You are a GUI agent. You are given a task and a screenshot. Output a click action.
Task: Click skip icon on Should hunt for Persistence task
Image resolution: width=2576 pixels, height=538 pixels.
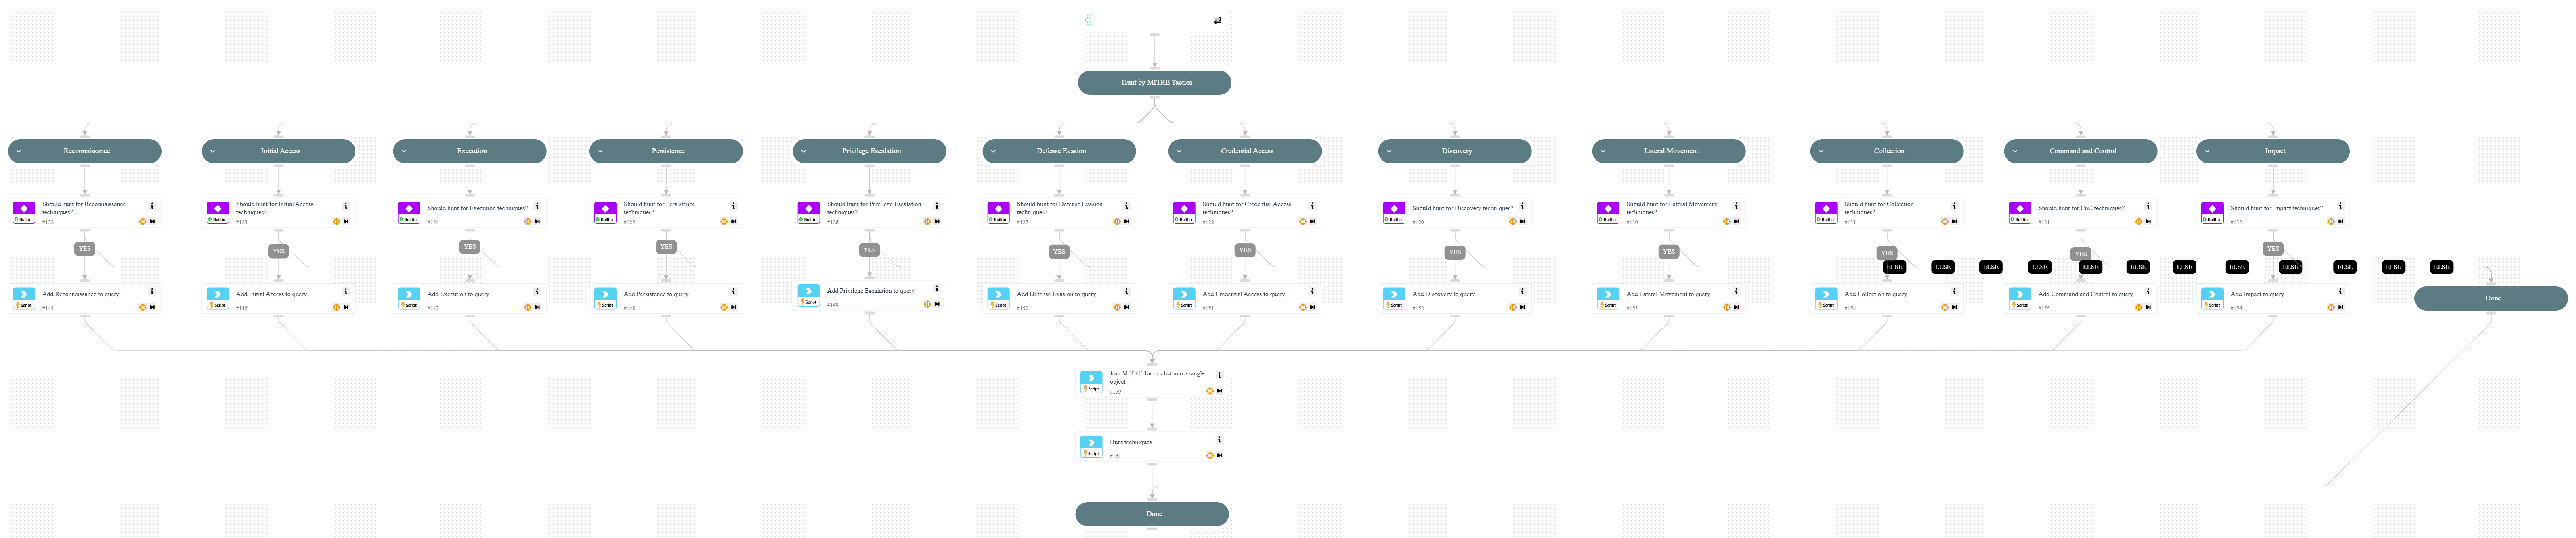click(x=733, y=221)
